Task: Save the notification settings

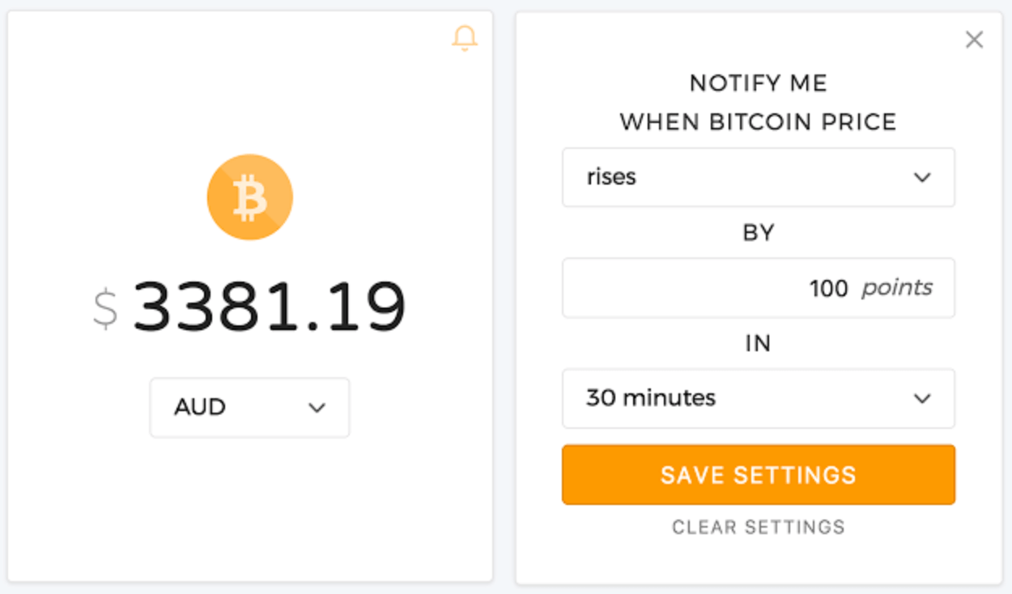Action: pyautogui.click(x=759, y=474)
